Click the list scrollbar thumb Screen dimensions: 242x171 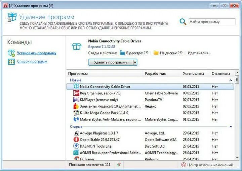(237, 79)
